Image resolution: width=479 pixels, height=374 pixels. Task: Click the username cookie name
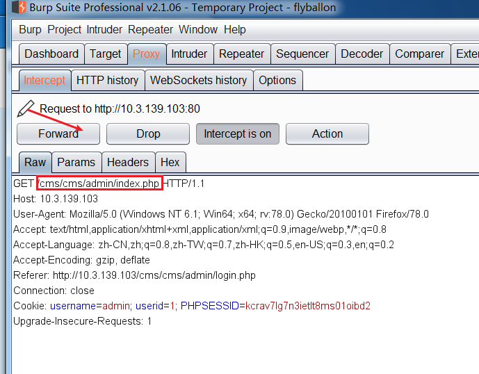click(x=73, y=306)
